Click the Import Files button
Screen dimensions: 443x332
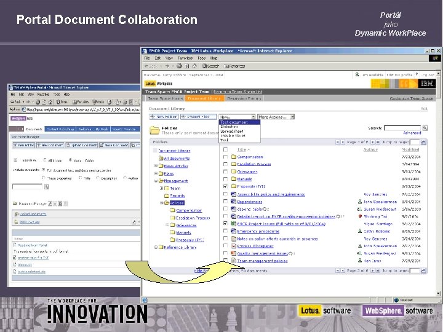pos(199,117)
